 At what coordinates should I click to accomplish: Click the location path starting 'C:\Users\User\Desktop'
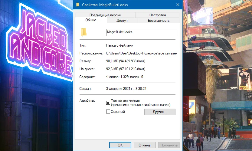click(142, 53)
